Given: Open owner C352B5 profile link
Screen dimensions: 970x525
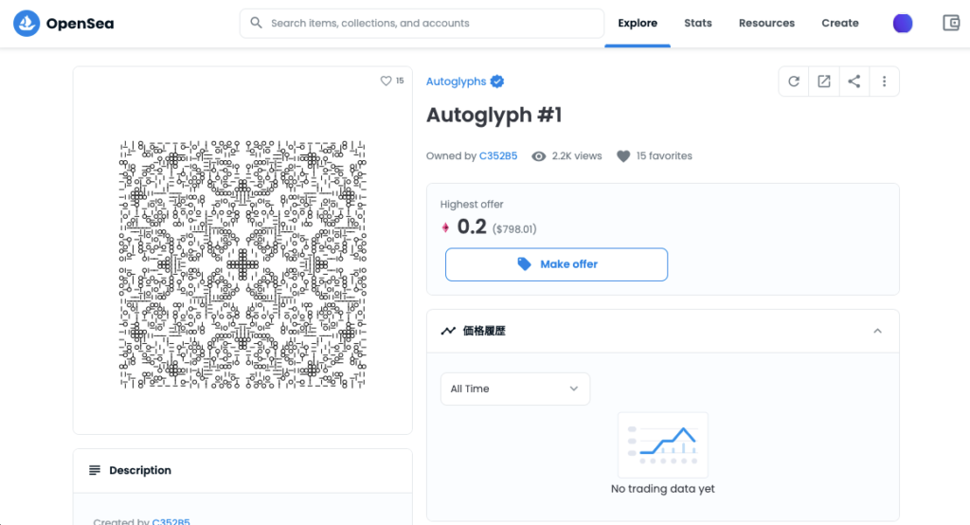Looking at the screenshot, I should 498,156.
